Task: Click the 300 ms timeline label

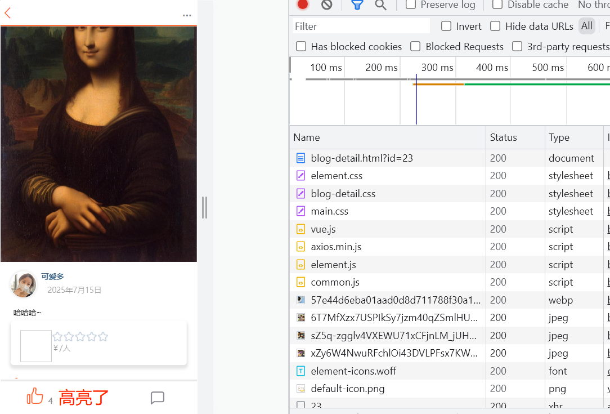Action: [x=437, y=68]
